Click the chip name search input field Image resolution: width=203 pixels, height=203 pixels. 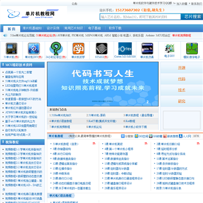[140, 17]
